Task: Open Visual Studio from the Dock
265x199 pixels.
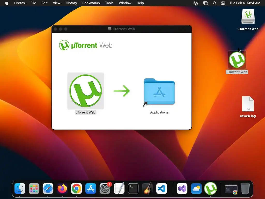Action: 182,189
